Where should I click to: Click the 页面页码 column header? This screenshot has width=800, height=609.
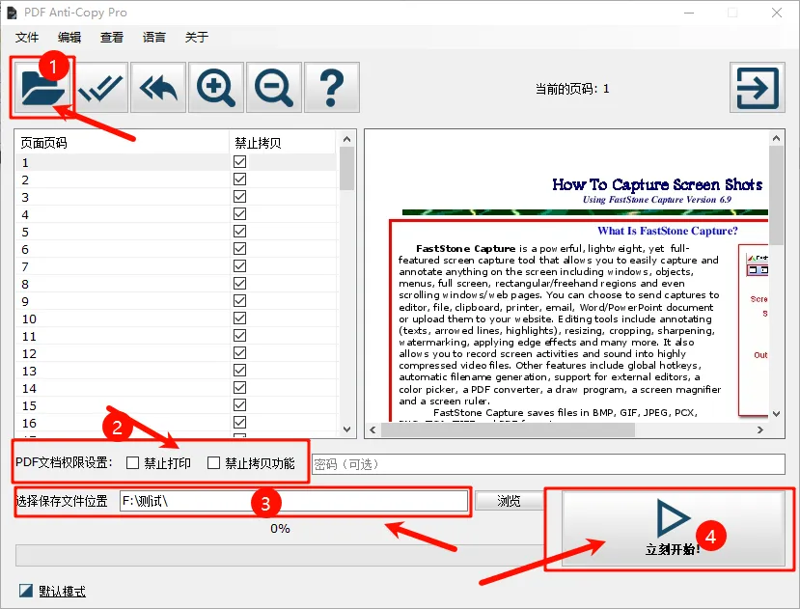point(123,143)
